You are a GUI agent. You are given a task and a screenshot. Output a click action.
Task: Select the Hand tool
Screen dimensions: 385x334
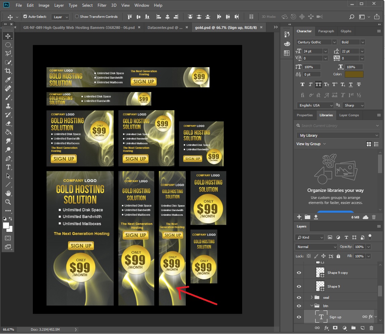[8, 193]
